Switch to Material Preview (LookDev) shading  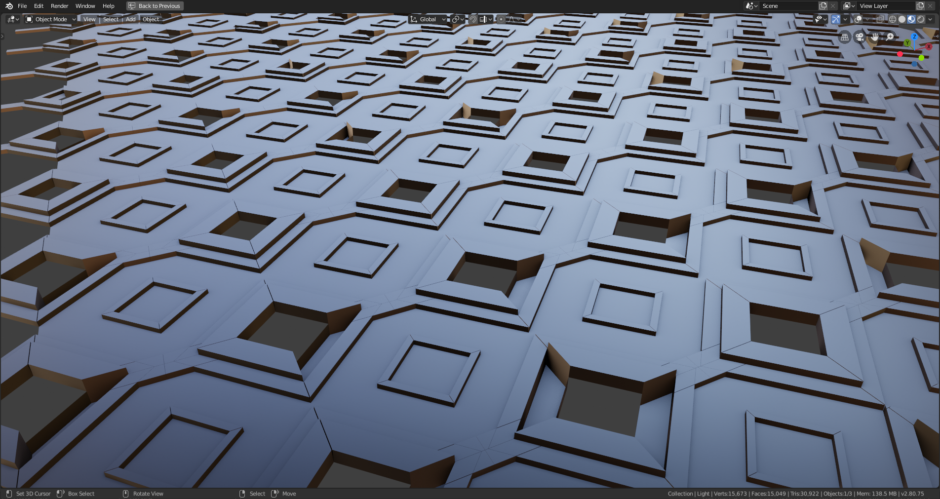pos(911,19)
